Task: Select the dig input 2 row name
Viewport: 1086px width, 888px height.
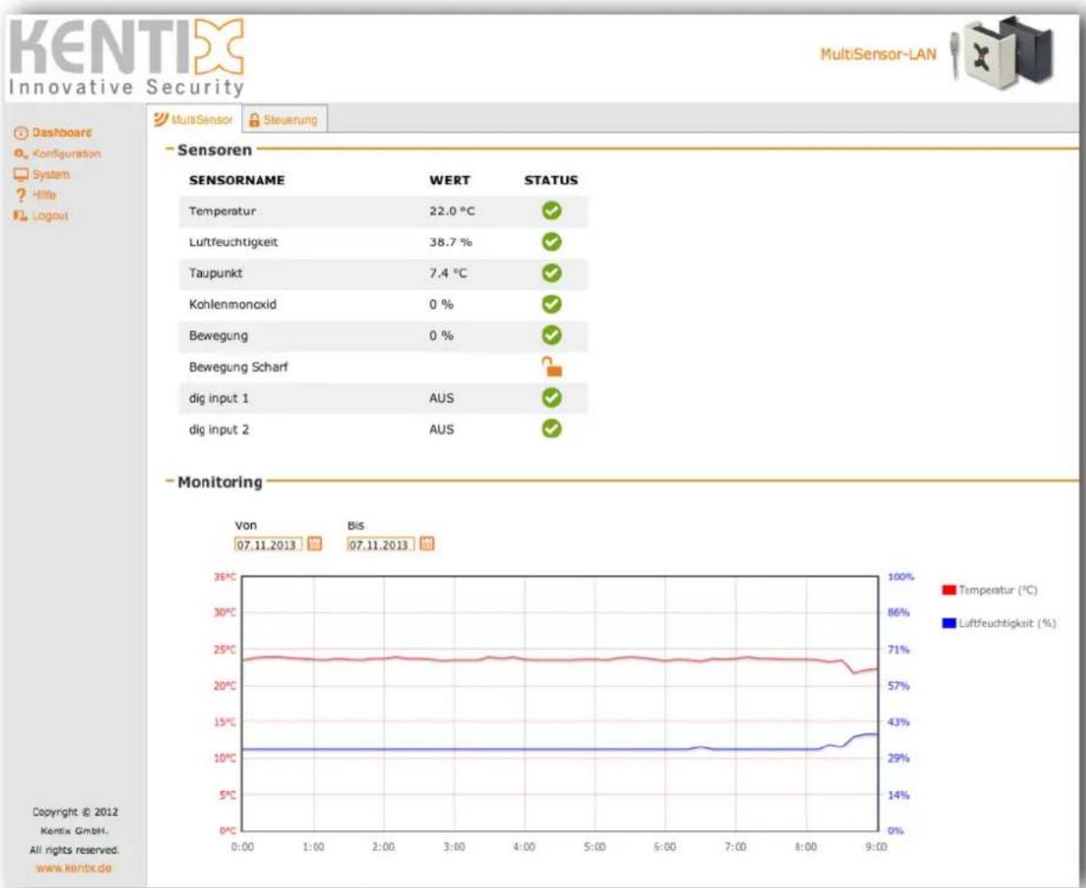Action: click(218, 429)
